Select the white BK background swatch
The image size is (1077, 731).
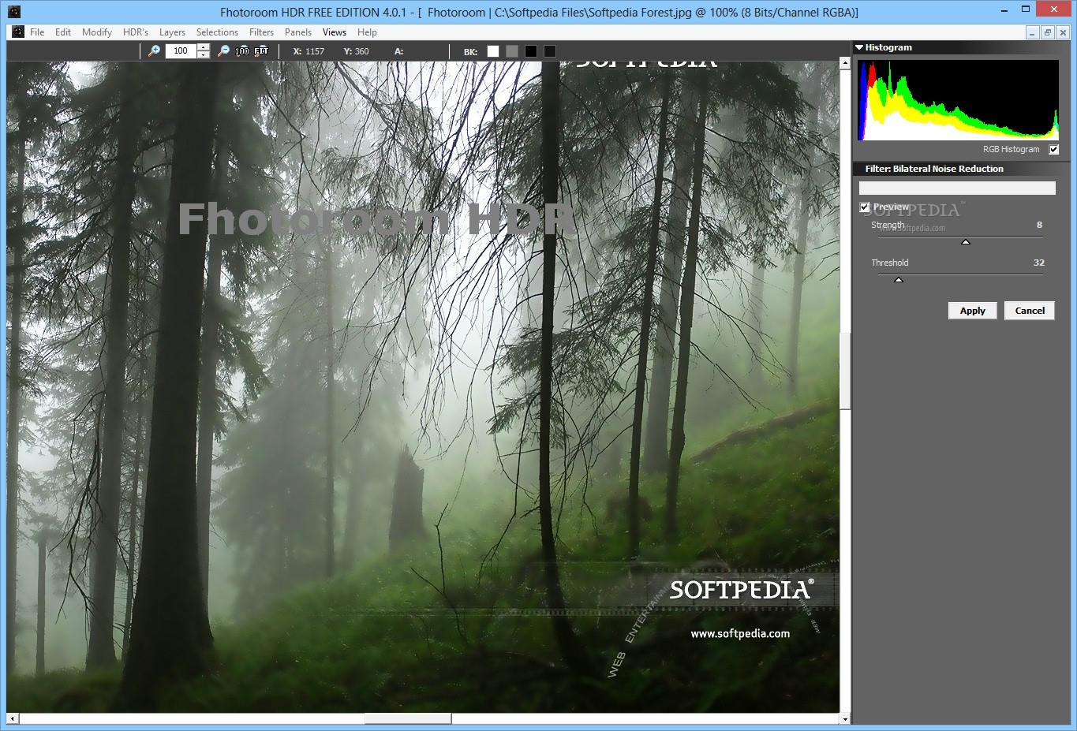tap(493, 51)
